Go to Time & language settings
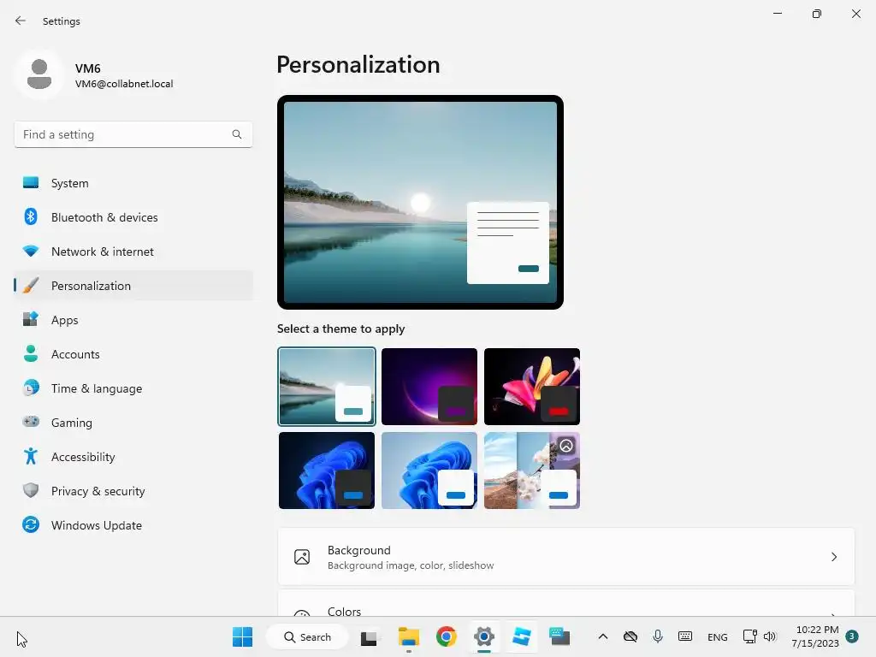The width and height of the screenshot is (876, 657). [133, 388]
